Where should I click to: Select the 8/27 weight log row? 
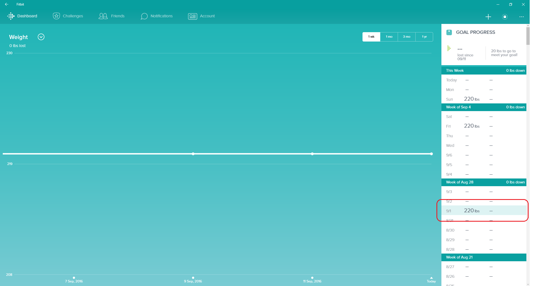click(484, 267)
